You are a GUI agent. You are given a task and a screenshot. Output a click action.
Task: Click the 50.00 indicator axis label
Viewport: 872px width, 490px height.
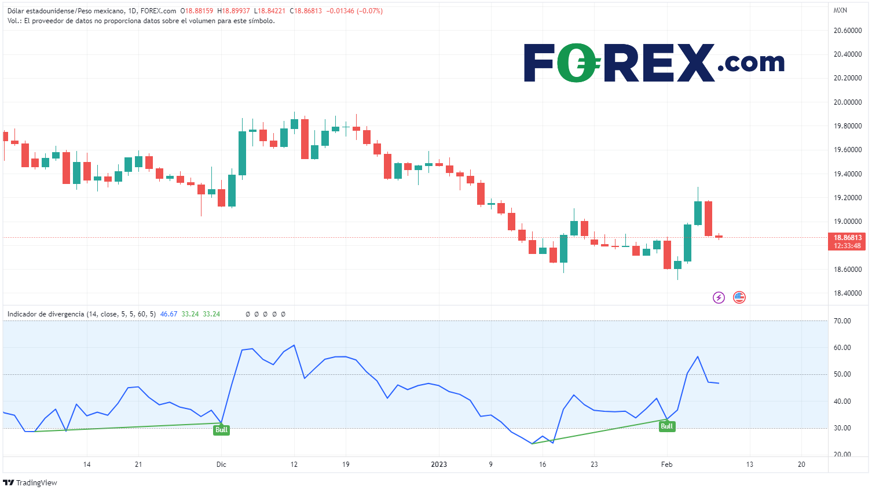click(x=842, y=374)
